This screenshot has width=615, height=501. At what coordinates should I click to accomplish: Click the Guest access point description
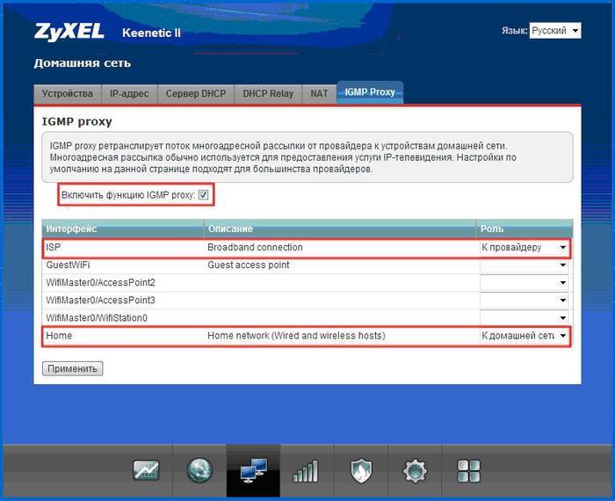pos(249,265)
